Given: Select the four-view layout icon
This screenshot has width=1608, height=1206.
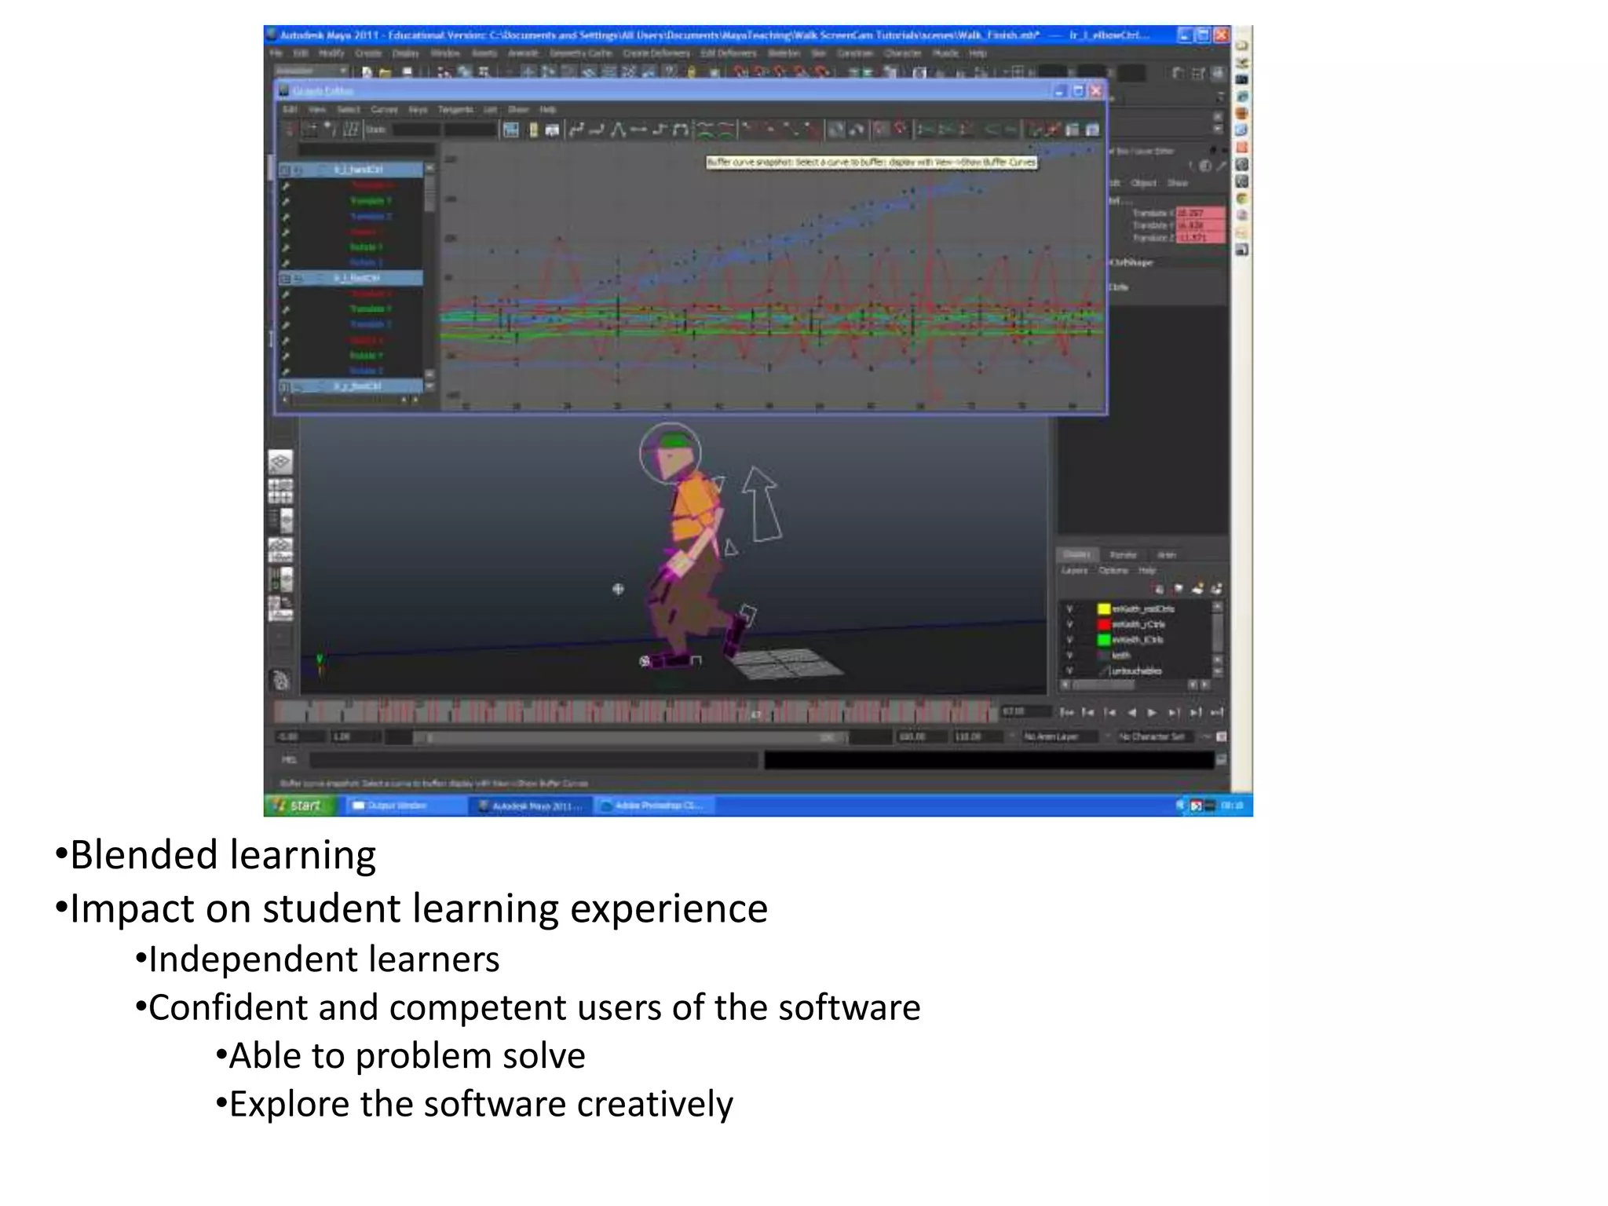Looking at the screenshot, I should (x=280, y=492).
